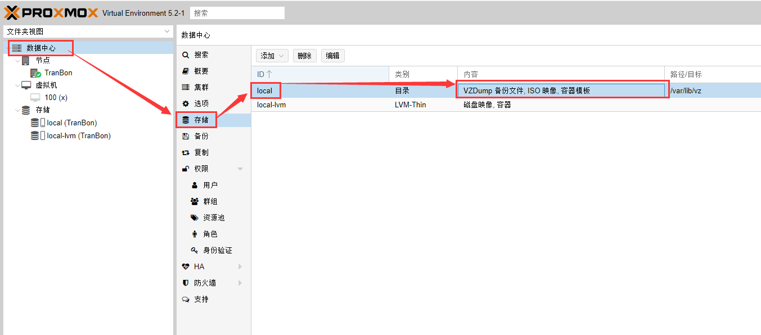
Task: Click the Proxmox logo
Action: pyautogui.click(x=51, y=12)
